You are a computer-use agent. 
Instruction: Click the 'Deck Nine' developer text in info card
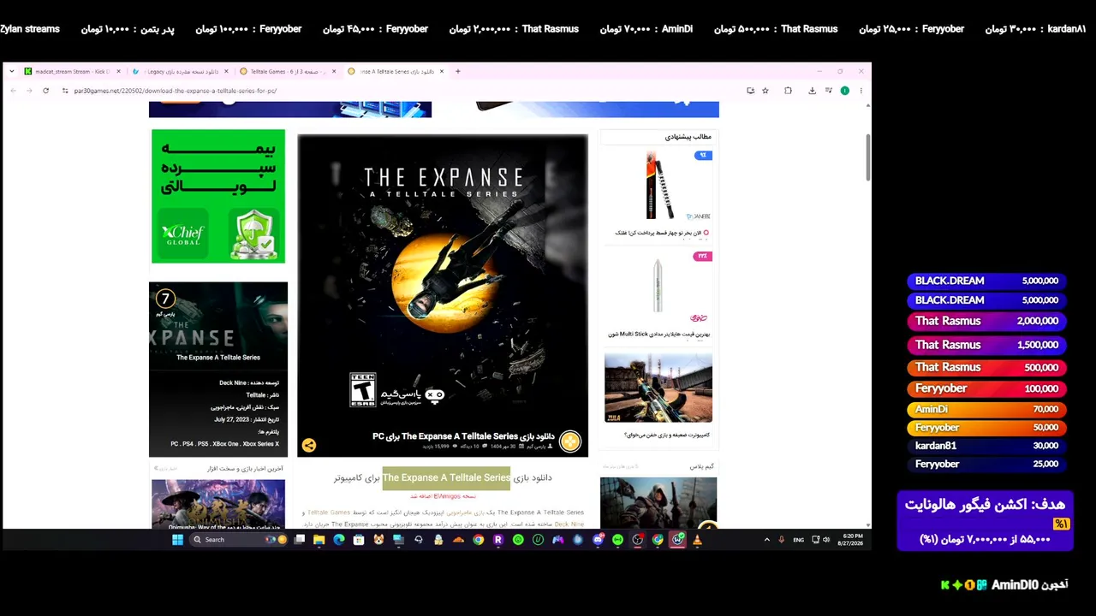pos(233,382)
